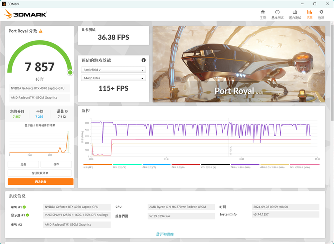The height and width of the screenshot is (244, 334).
Task: Click the 系统信息 system info heading
Action: point(17,196)
